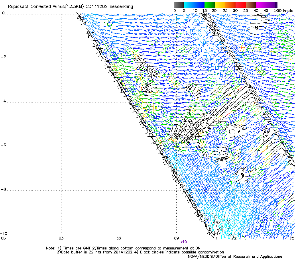Click the longitude axis label '75'
Viewport: 295px width, 259px height.
point(292,238)
